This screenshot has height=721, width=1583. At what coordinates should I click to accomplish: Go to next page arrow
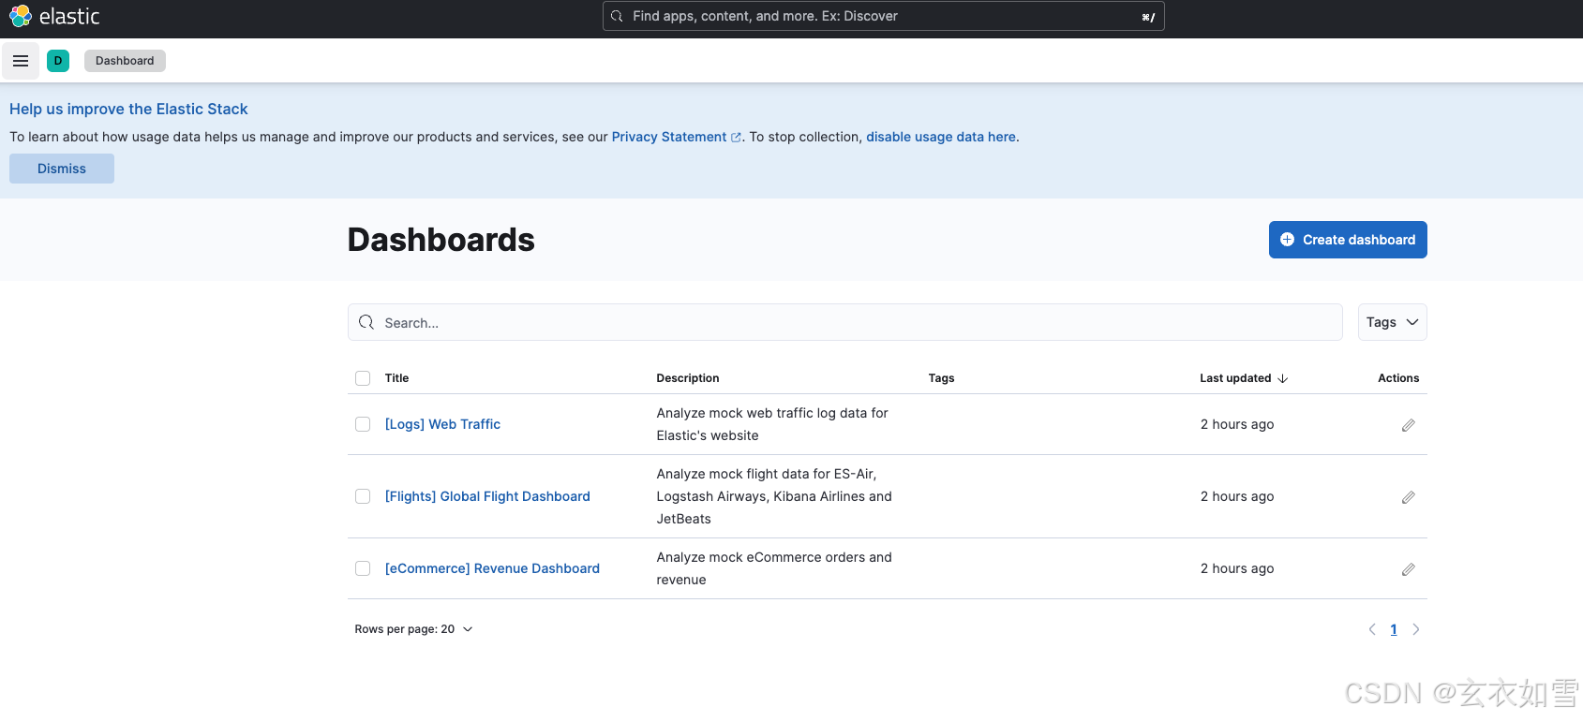pyautogui.click(x=1416, y=629)
